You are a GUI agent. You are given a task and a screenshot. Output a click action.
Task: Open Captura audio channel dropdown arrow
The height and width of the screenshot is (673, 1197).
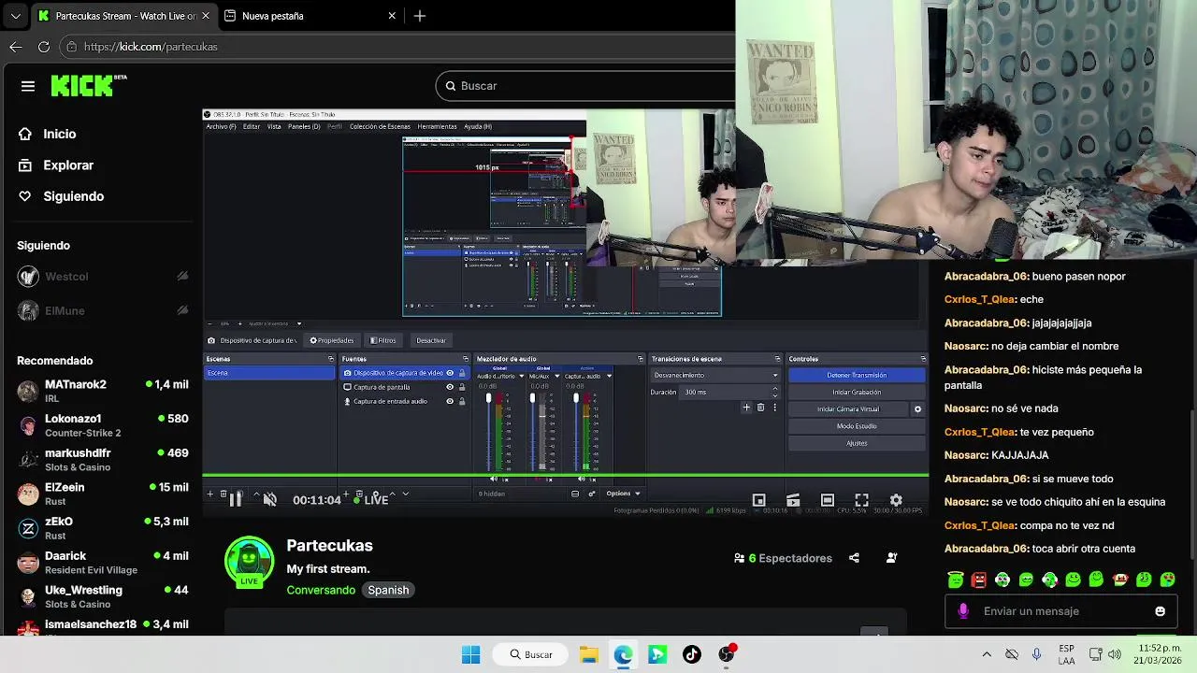[609, 376]
